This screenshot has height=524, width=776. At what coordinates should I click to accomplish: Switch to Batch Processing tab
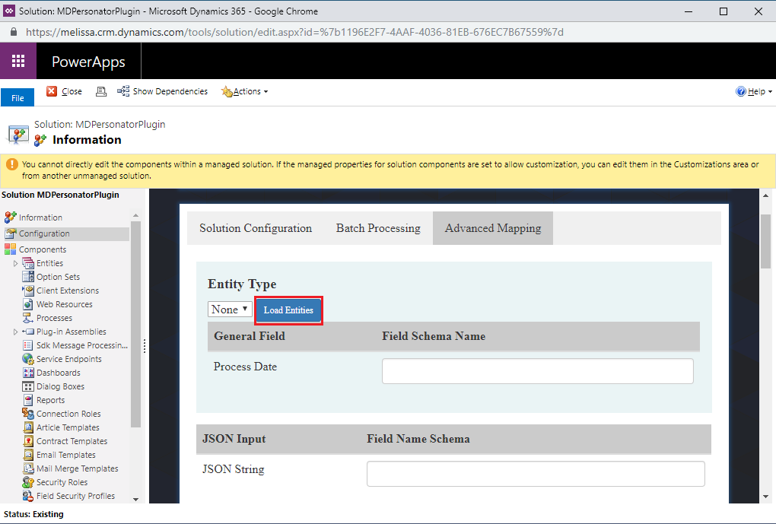pos(378,228)
